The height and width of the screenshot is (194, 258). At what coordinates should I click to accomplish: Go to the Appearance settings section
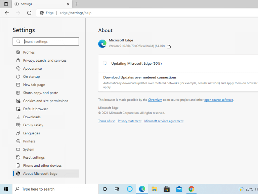coord(32,69)
